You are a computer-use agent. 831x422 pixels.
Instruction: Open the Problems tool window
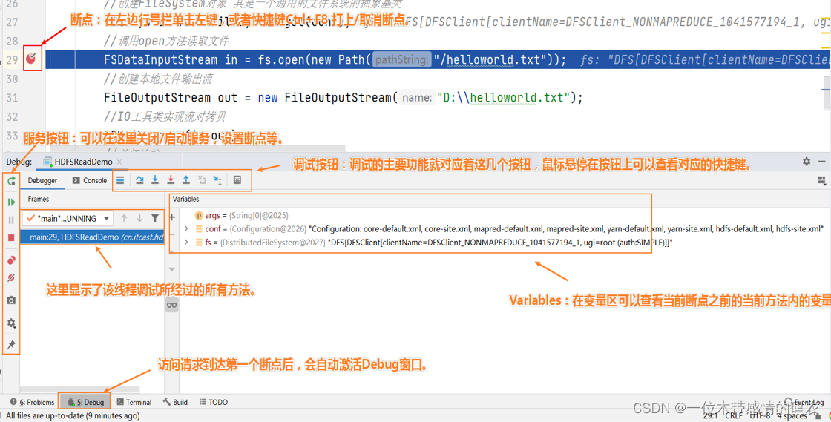coord(33,402)
